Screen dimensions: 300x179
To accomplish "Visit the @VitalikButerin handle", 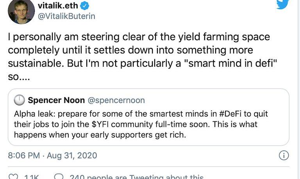I will (66, 16).
